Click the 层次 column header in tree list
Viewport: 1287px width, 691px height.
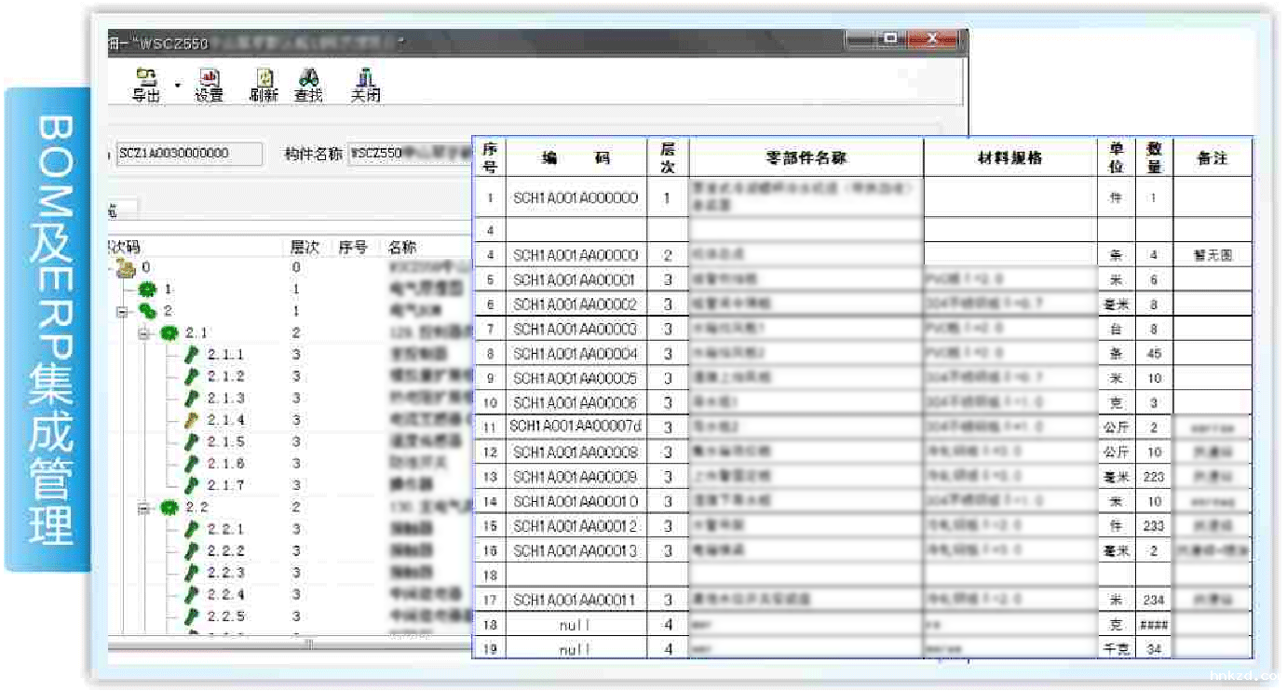coord(305,248)
